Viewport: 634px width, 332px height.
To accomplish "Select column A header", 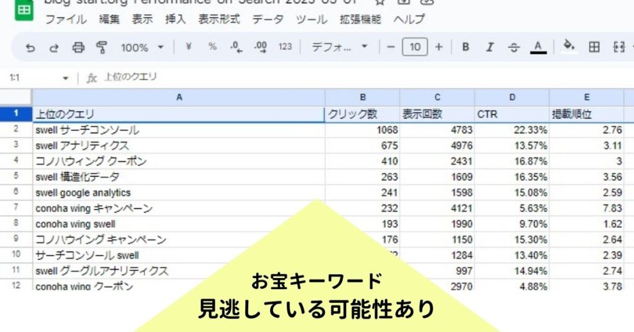I will point(179,97).
